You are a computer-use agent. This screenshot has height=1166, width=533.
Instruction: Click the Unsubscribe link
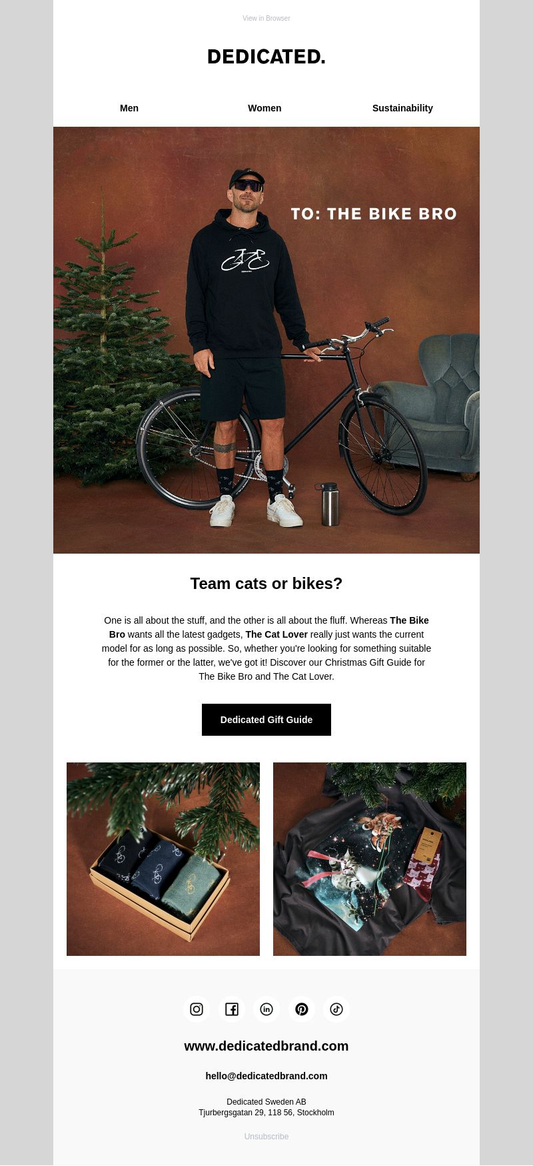point(266,1137)
